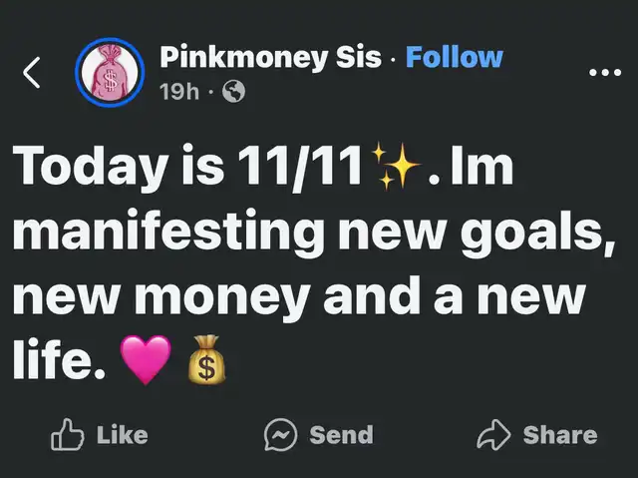Click the "Today is 11/11" post text
This screenshot has width=638, height=478.
click(x=187, y=170)
